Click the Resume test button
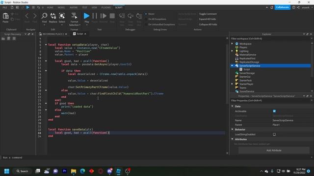Image resolution: width=314 pixels, height=176 pixels. 104,16
